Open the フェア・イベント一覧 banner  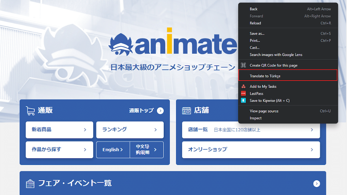click(x=173, y=183)
